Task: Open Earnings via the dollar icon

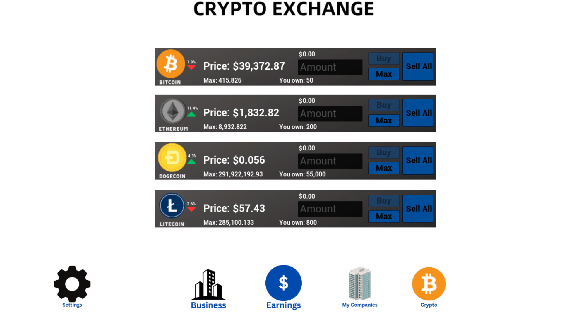Action: point(283,283)
